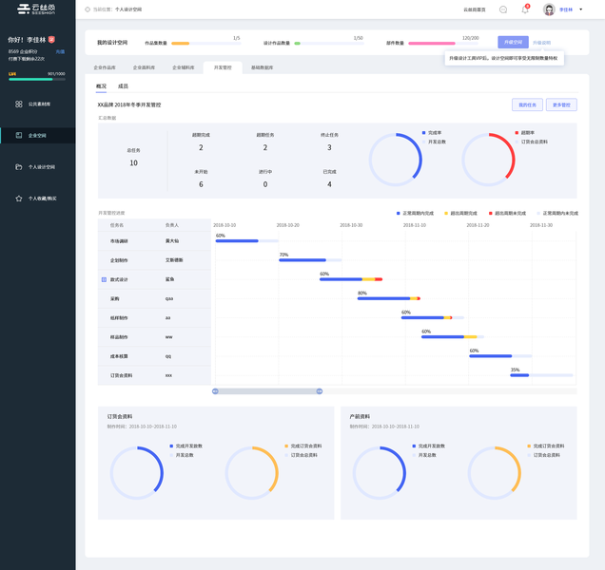Image resolution: width=605 pixels, height=570 pixels.
Task: Toggle the 正常周期内未完成 legend item
Action: point(557,213)
